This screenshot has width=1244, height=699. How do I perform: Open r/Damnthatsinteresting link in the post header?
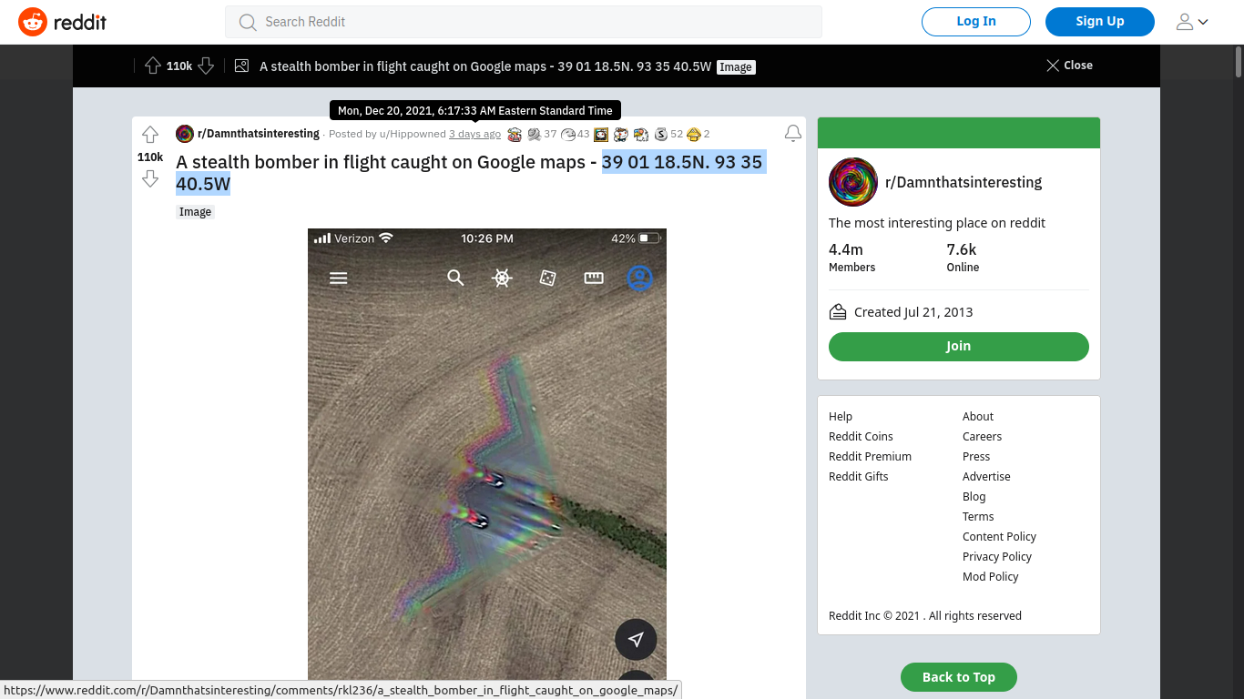pyautogui.click(x=259, y=134)
